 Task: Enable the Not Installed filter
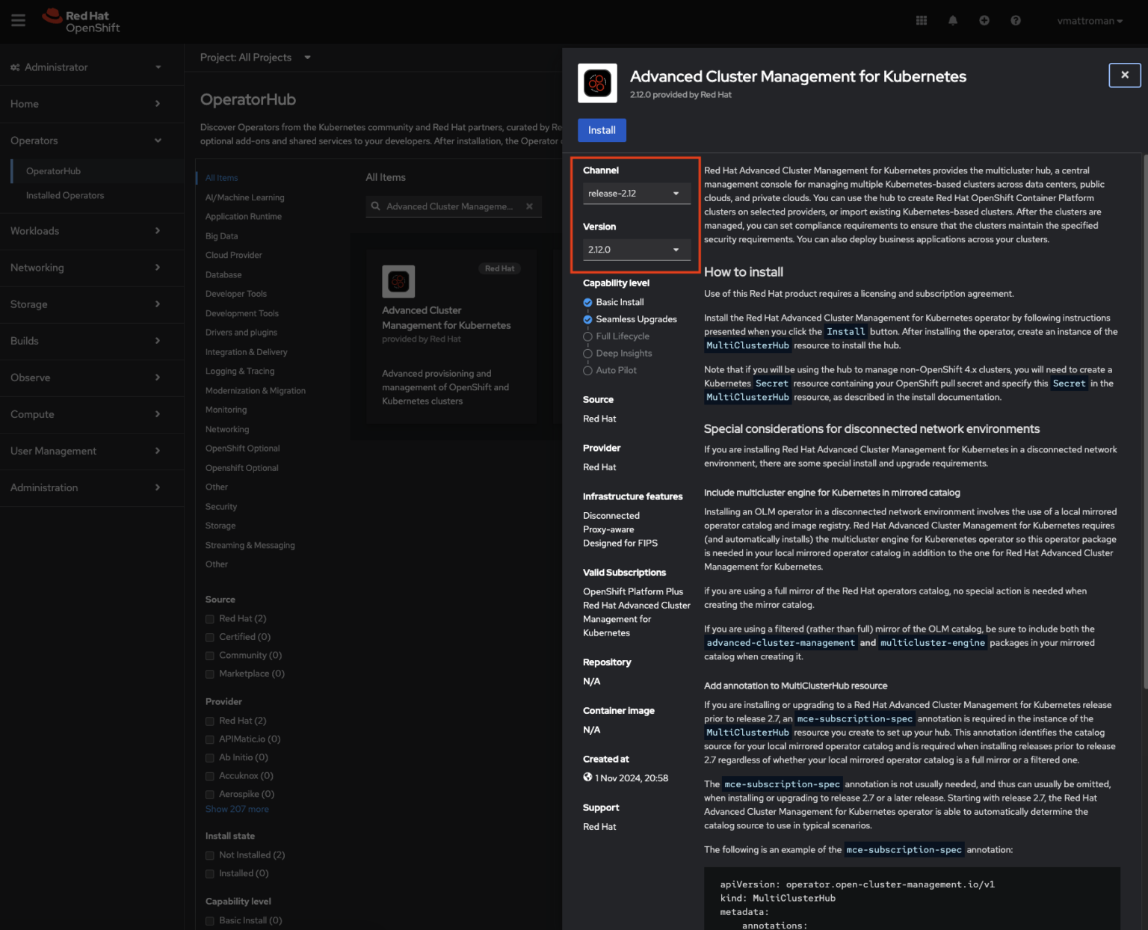click(x=209, y=854)
